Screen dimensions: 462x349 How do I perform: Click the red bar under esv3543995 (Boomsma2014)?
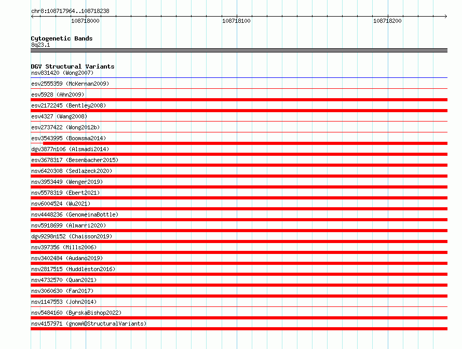(x=245, y=143)
